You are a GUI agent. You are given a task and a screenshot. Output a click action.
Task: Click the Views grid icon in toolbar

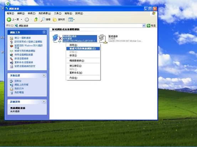pyautogui.click(x=71, y=19)
